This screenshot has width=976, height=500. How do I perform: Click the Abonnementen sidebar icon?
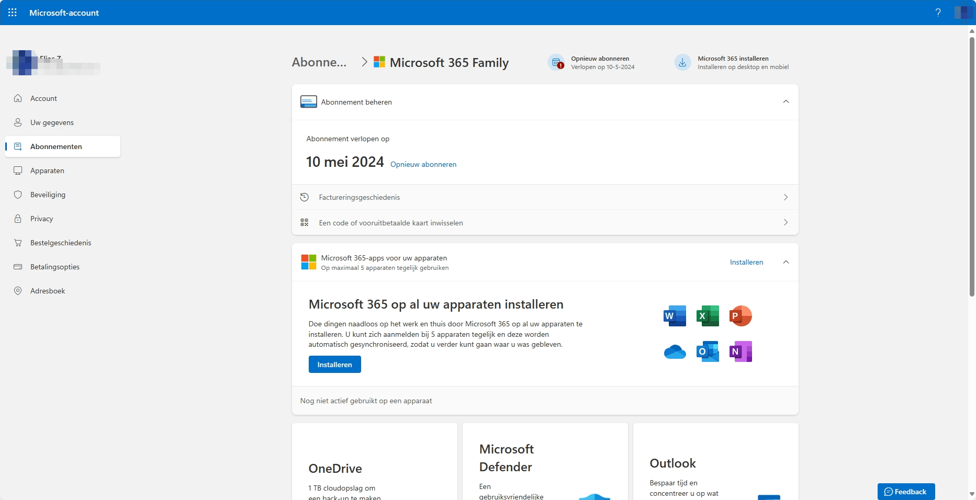pos(18,146)
